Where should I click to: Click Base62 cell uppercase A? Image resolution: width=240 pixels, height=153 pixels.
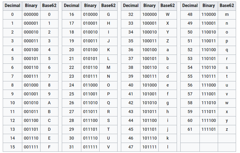coord(49,103)
